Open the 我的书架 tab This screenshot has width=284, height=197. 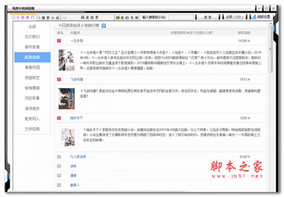tap(127, 18)
